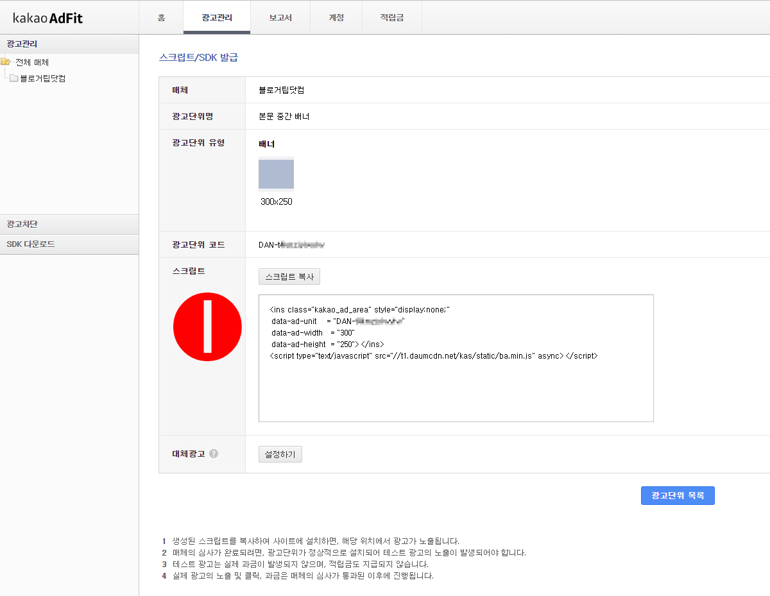The height and width of the screenshot is (596, 770).
Task: Switch to the 광고관리 tab
Action: click(217, 17)
